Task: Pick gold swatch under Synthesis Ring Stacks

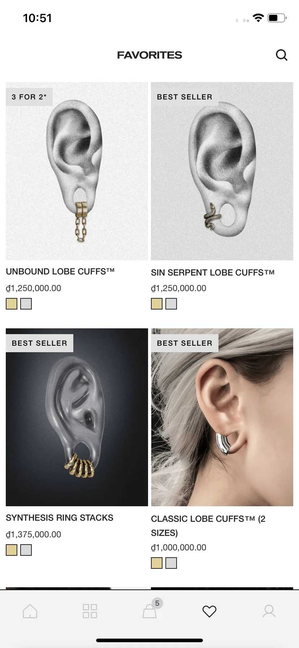Action: pos(12,550)
